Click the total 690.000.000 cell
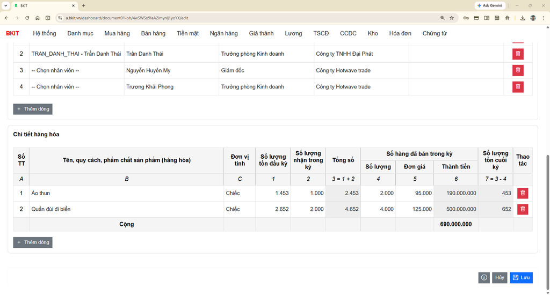 [455, 224]
